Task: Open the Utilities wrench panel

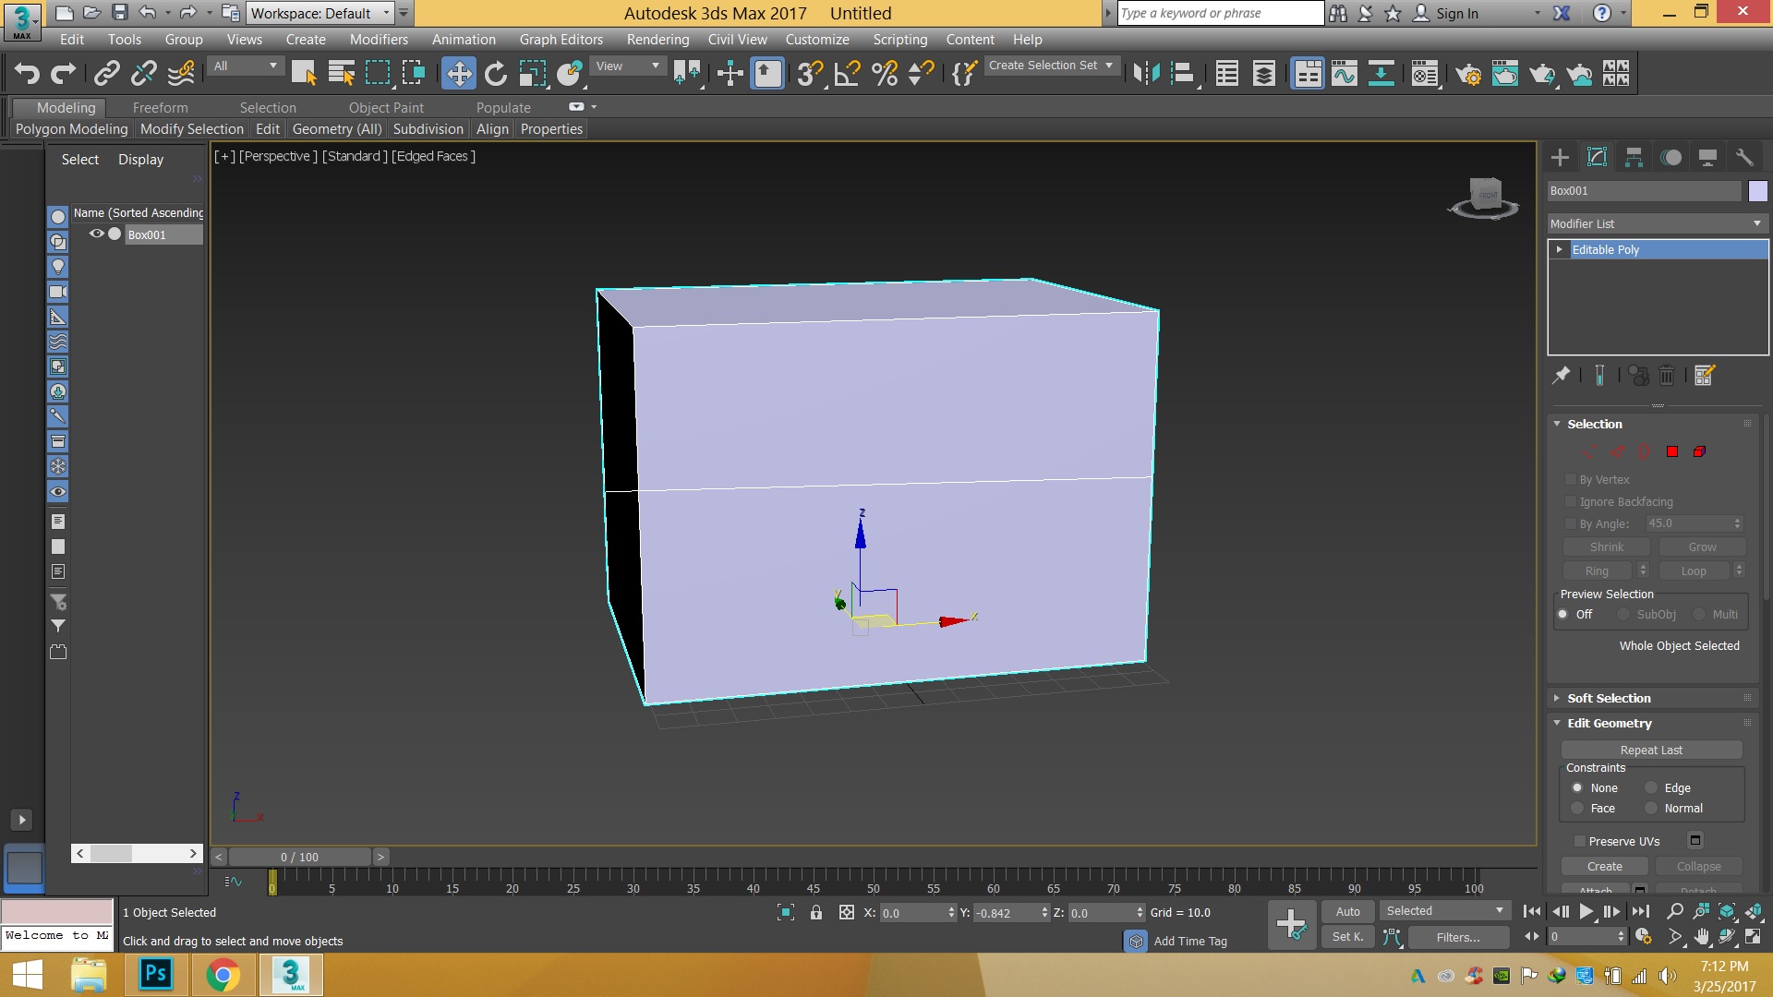Action: click(x=1744, y=158)
